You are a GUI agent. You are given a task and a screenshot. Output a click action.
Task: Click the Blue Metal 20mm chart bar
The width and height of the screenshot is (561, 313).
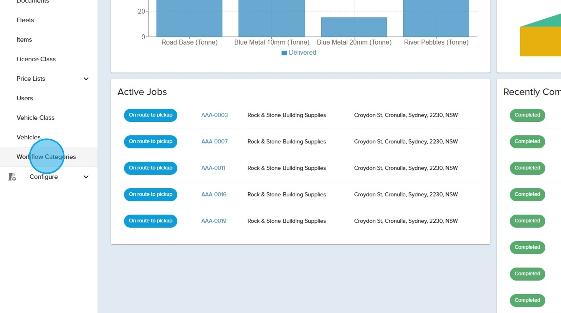(354, 27)
